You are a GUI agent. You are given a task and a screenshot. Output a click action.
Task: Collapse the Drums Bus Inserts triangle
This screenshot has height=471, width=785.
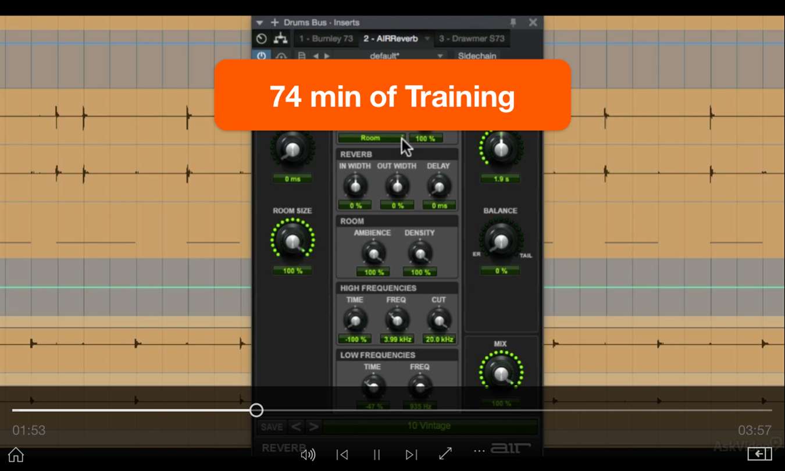point(259,23)
